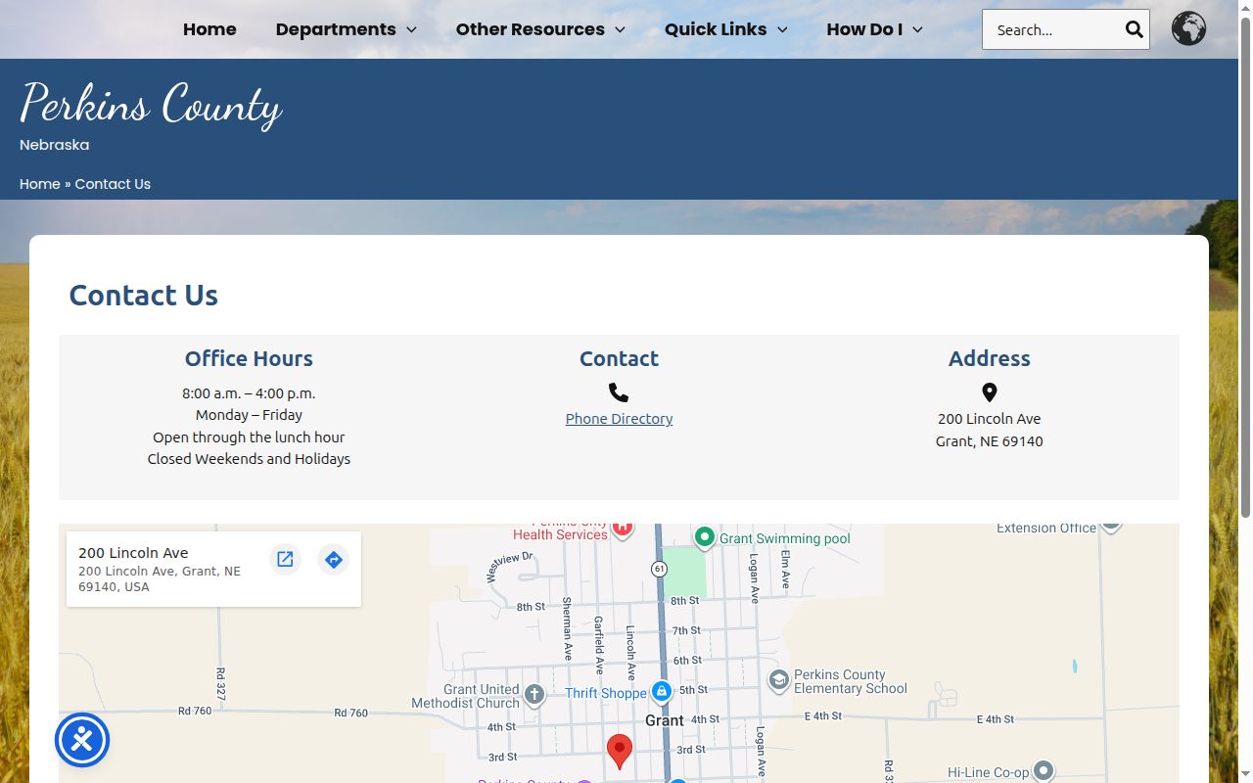Select Grant United Methodist Church marker icon
Image resolution: width=1253 pixels, height=783 pixels.
[534, 695]
